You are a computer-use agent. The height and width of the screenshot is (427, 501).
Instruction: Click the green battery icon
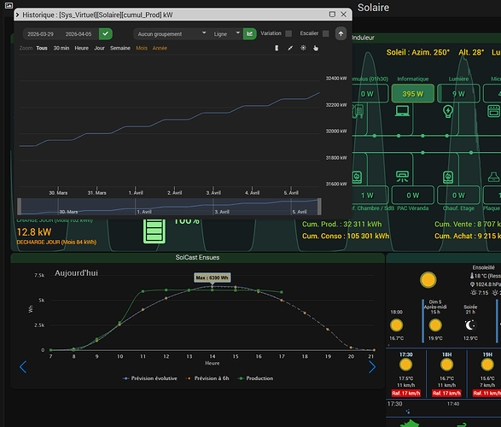(x=154, y=231)
